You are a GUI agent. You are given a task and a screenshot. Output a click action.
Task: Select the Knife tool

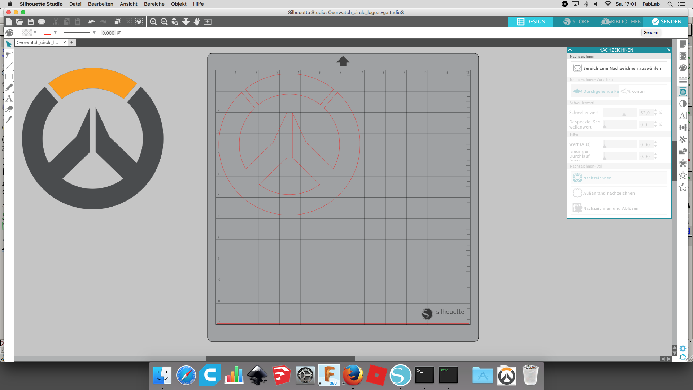(x=9, y=119)
